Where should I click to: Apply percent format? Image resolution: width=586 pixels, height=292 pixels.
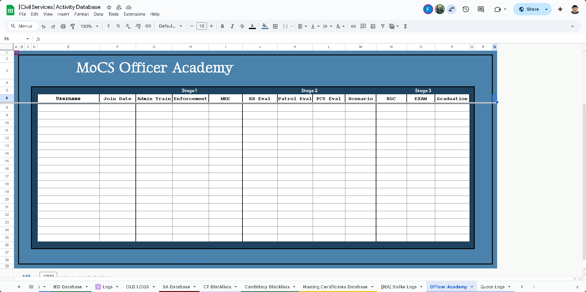[x=118, y=26]
